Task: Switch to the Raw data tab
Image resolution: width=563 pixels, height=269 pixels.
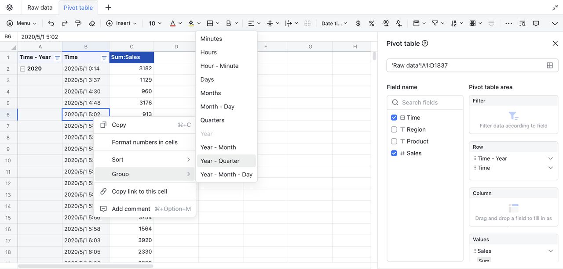Action: [x=40, y=7]
